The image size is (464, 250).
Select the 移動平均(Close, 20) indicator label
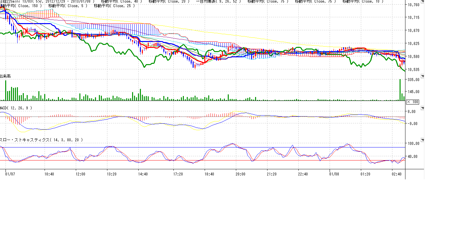pos(169,1)
